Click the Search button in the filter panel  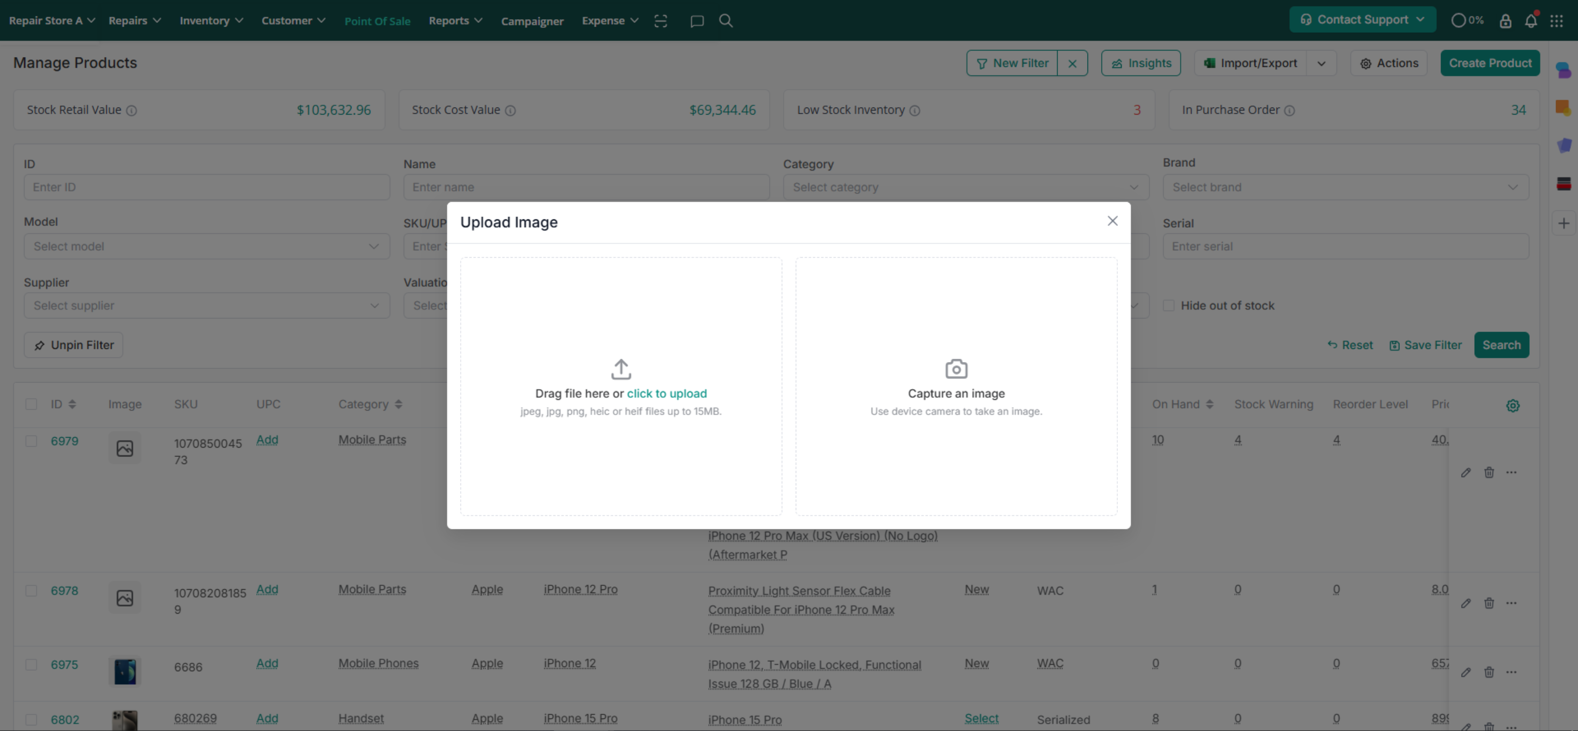click(1501, 344)
